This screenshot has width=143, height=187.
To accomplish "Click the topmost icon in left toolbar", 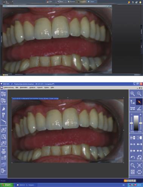I will (x=3, y=94).
